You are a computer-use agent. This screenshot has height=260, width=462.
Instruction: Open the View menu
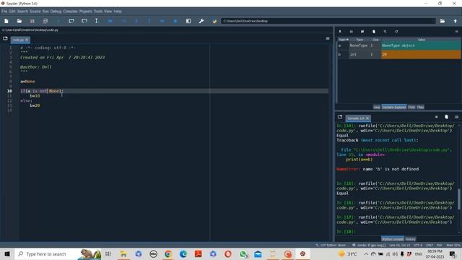pos(108,12)
